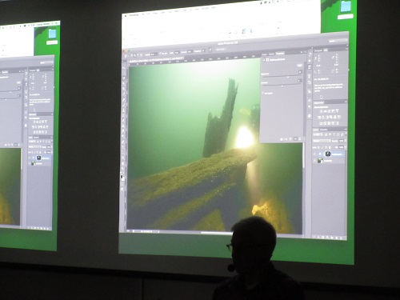The height and width of the screenshot is (300, 400).
Task: Open the Photoshop menu in menu bar
Action: click(134, 15)
